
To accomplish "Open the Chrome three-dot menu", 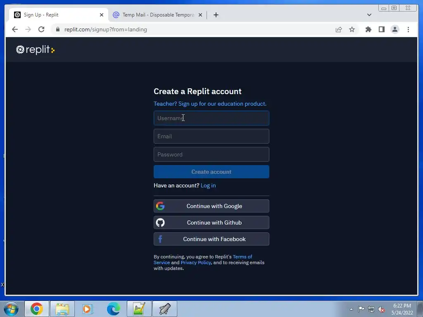I will point(408,29).
